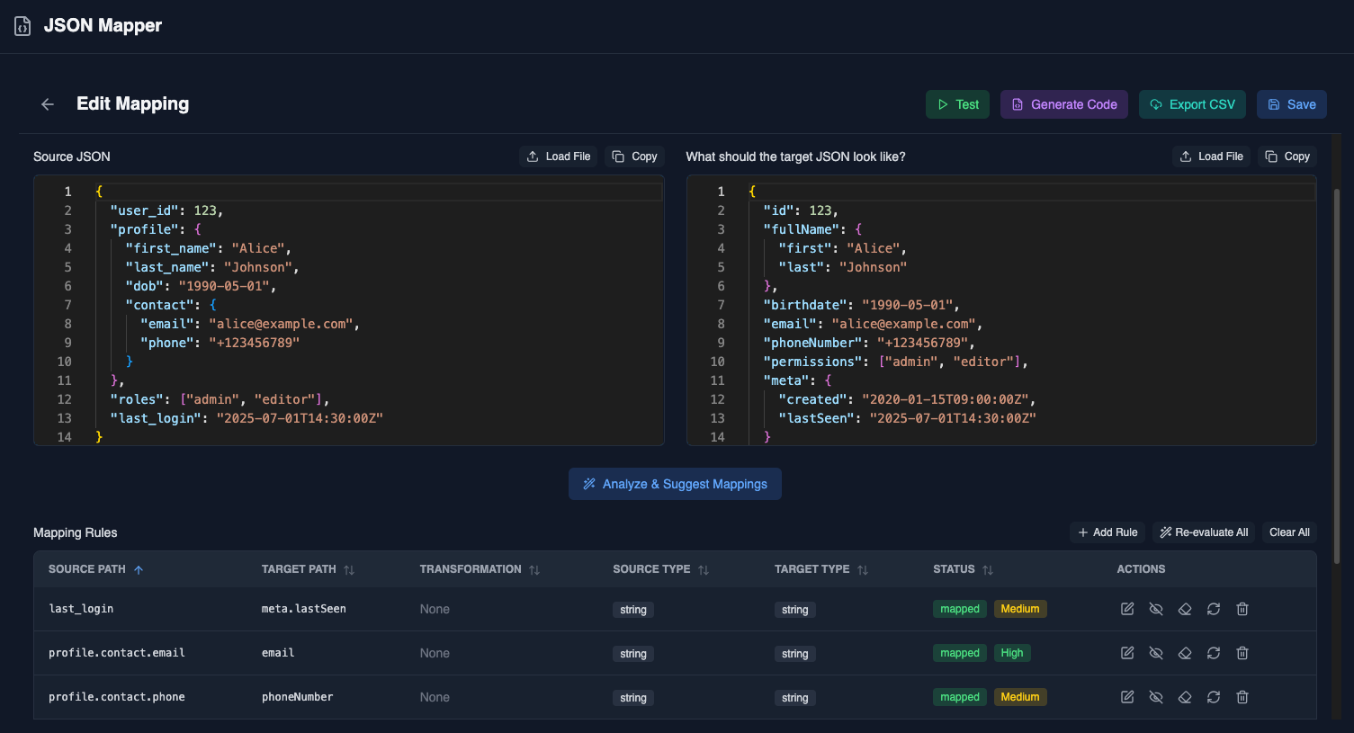Erase the last_login rule mapping

[1185, 609]
